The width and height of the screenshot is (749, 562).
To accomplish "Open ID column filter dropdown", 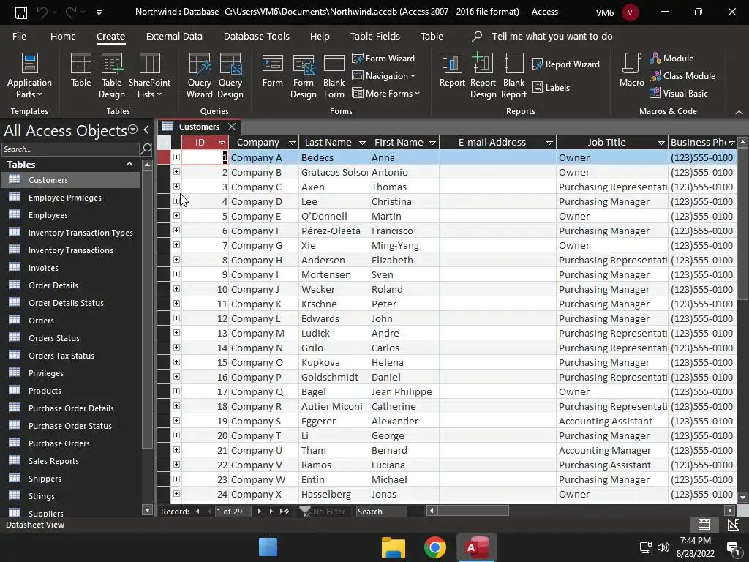I will tap(222, 143).
